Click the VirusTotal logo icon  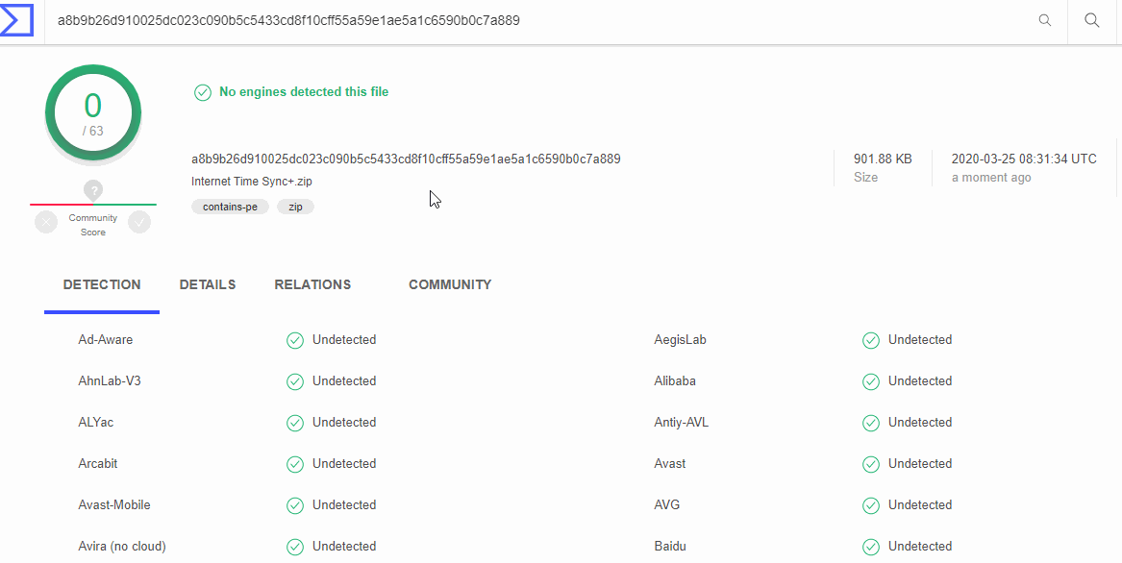point(15,19)
